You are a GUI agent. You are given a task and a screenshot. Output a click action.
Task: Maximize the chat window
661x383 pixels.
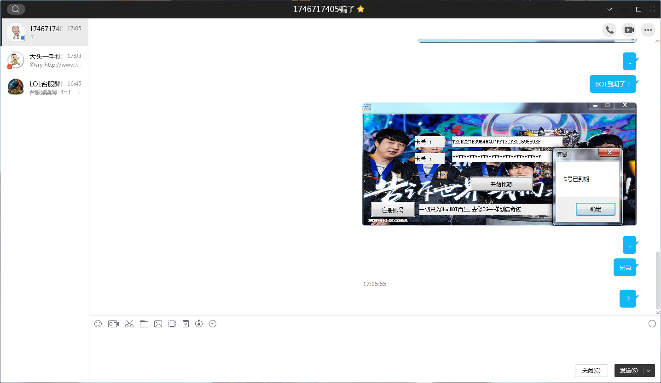[638, 9]
